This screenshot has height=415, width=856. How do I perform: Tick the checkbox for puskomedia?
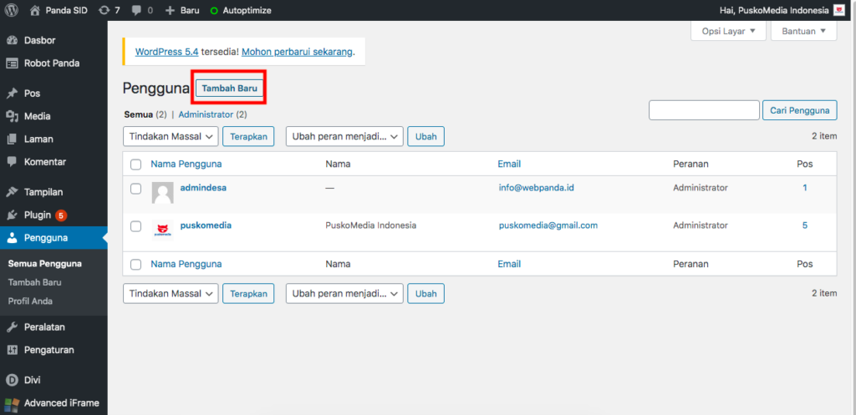click(136, 226)
